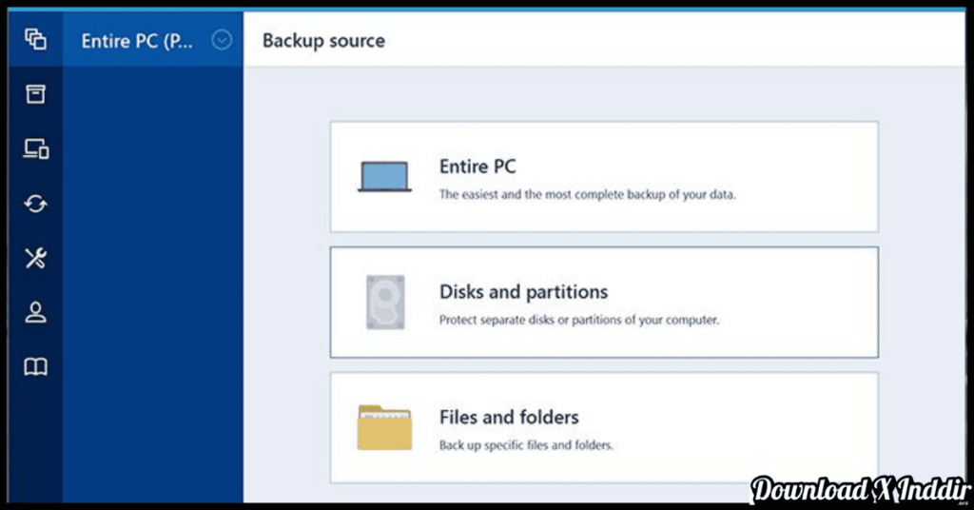Image resolution: width=974 pixels, height=510 pixels.
Task: Click the Backup source heading
Action: [323, 40]
